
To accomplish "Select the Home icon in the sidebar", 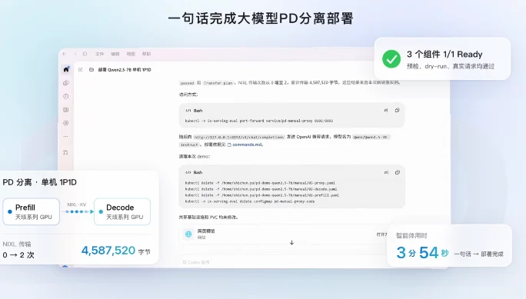I will (66, 69).
